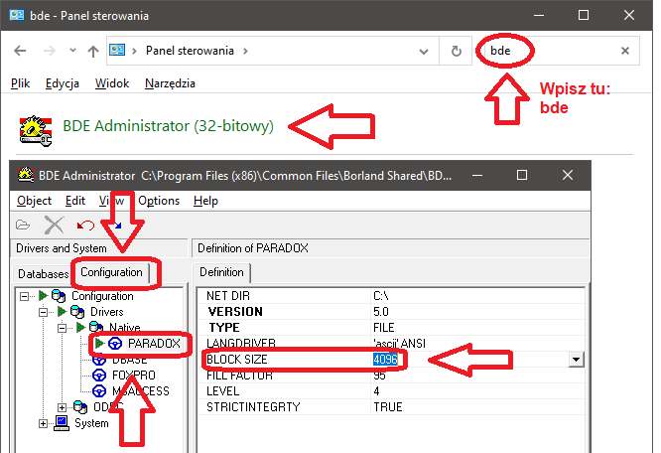Refresh the Panel sterowania view
This screenshot has height=453, width=661.
point(457,51)
